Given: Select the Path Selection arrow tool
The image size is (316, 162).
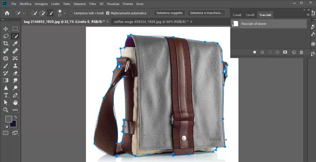Looking at the screenshot, I should point(6,103).
